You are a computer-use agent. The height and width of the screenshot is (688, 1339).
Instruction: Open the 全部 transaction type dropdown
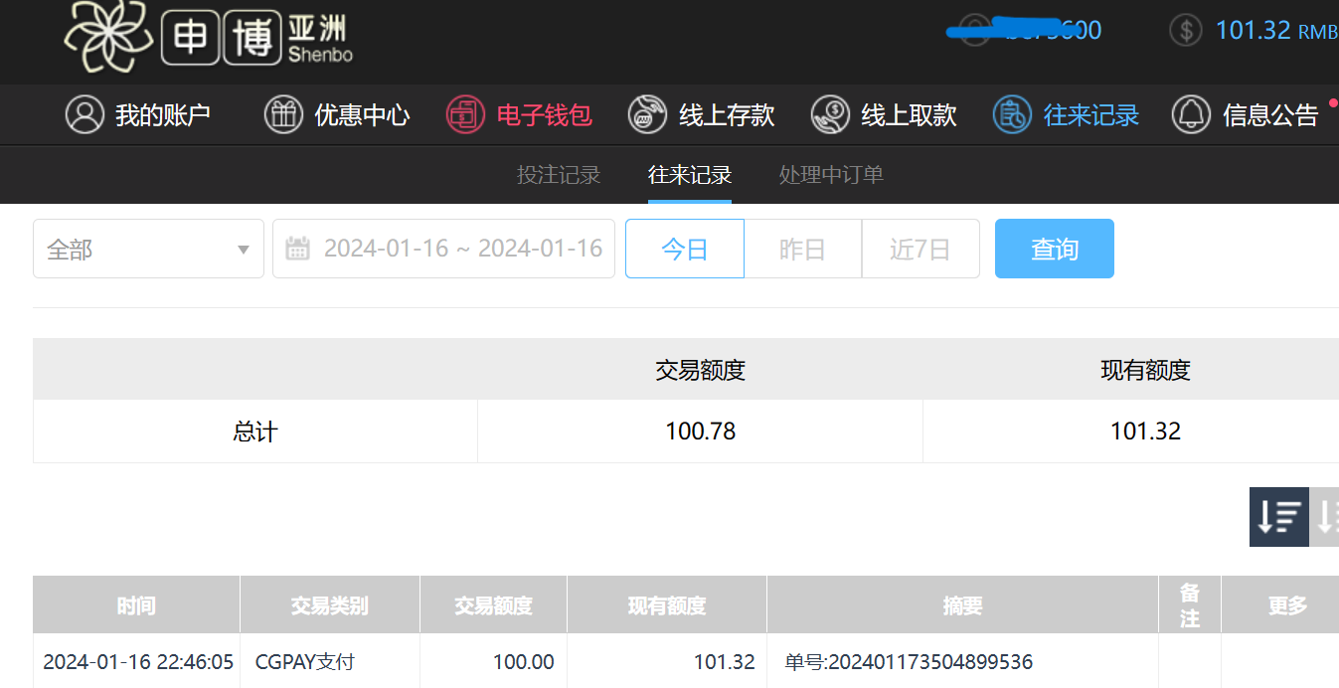coord(148,249)
